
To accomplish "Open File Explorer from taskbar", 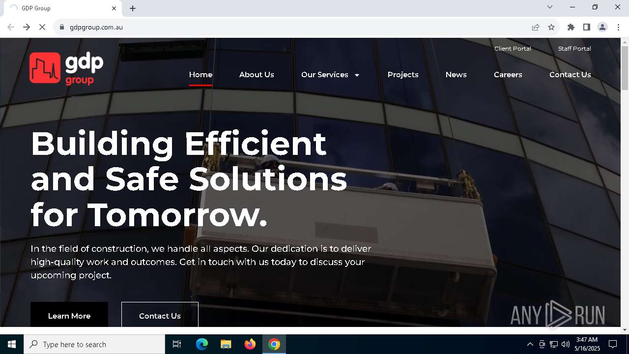I will (226, 344).
